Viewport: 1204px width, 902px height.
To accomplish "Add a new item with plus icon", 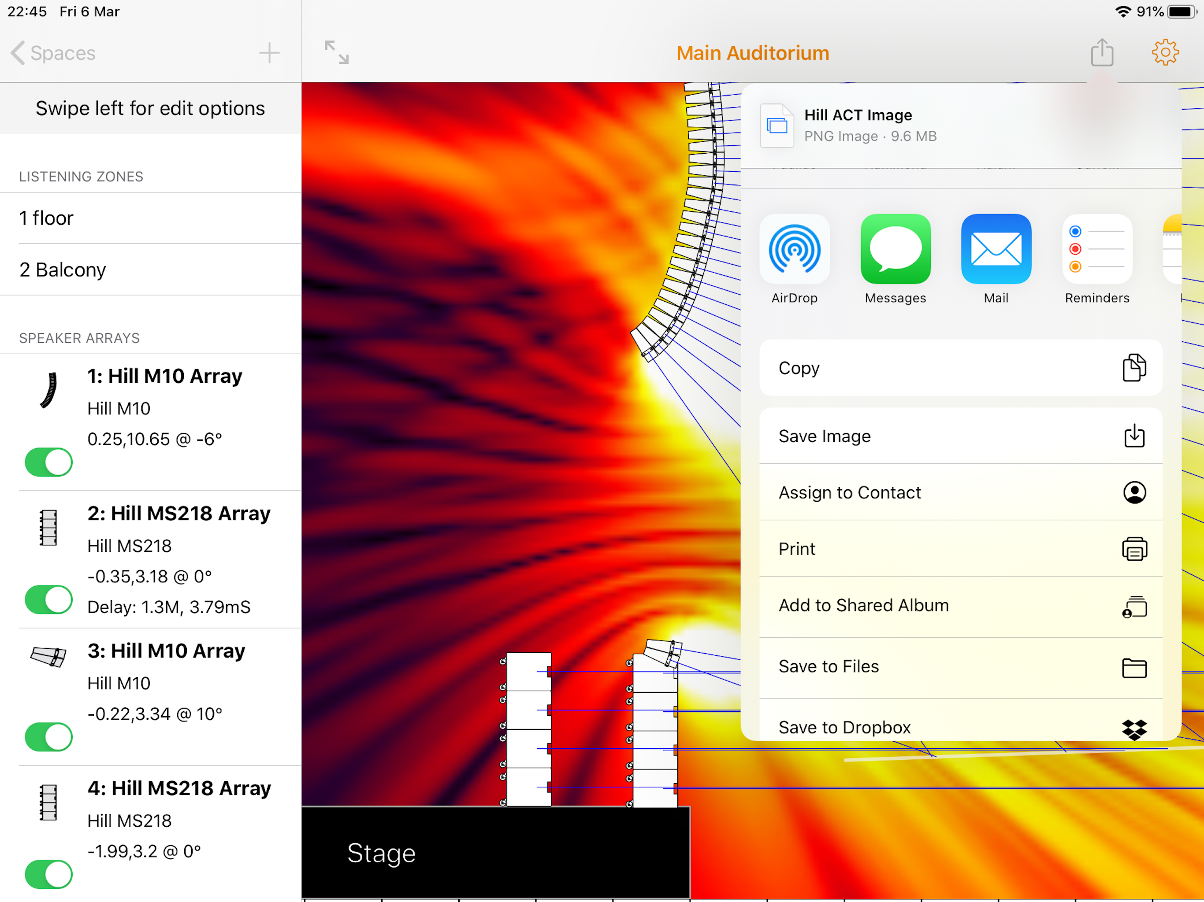I will click(x=269, y=53).
